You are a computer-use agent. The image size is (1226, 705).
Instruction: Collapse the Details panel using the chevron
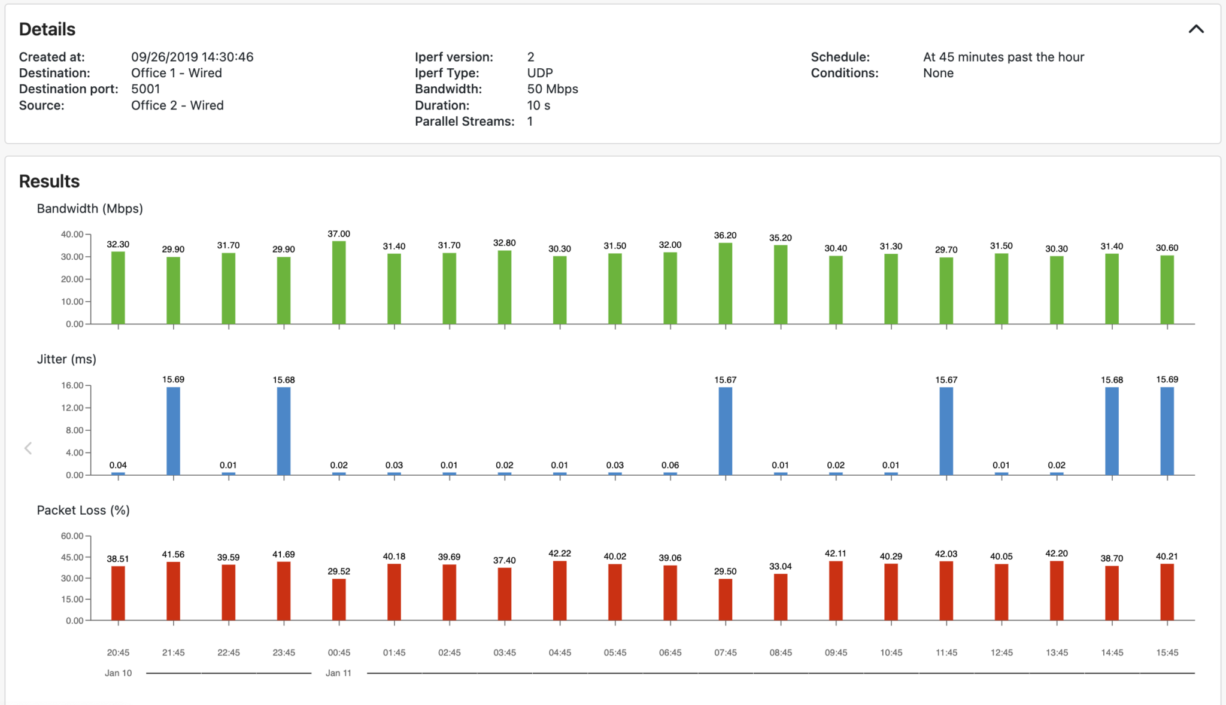tap(1196, 29)
